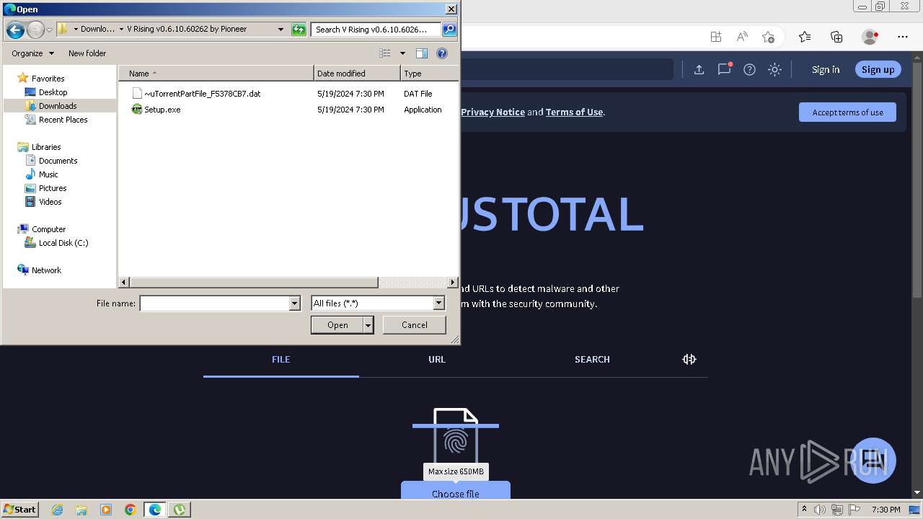The height and width of the screenshot is (519, 923).
Task: Open the Terms of Use link
Action: (574, 112)
